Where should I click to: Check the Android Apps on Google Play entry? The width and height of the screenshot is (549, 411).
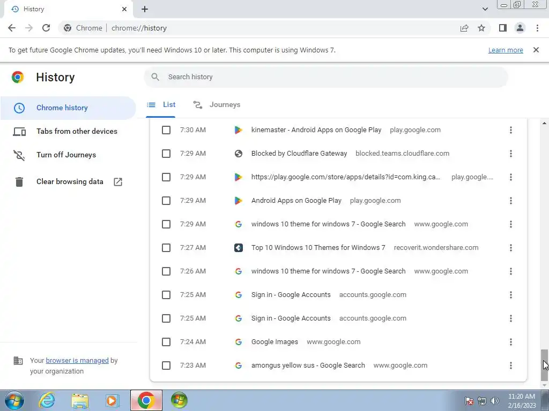[166, 201]
